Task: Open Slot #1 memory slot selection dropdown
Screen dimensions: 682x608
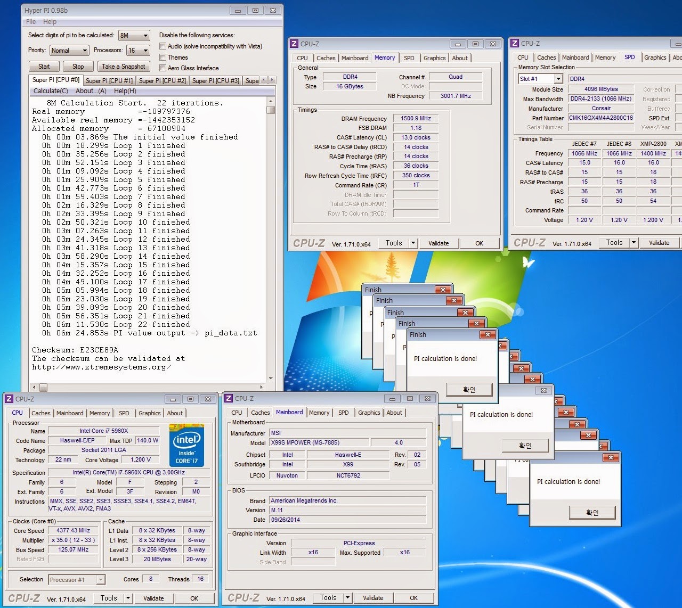Action: pyautogui.click(x=541, y=79)
